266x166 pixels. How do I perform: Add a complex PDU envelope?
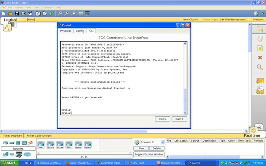(x=260, y=90)
